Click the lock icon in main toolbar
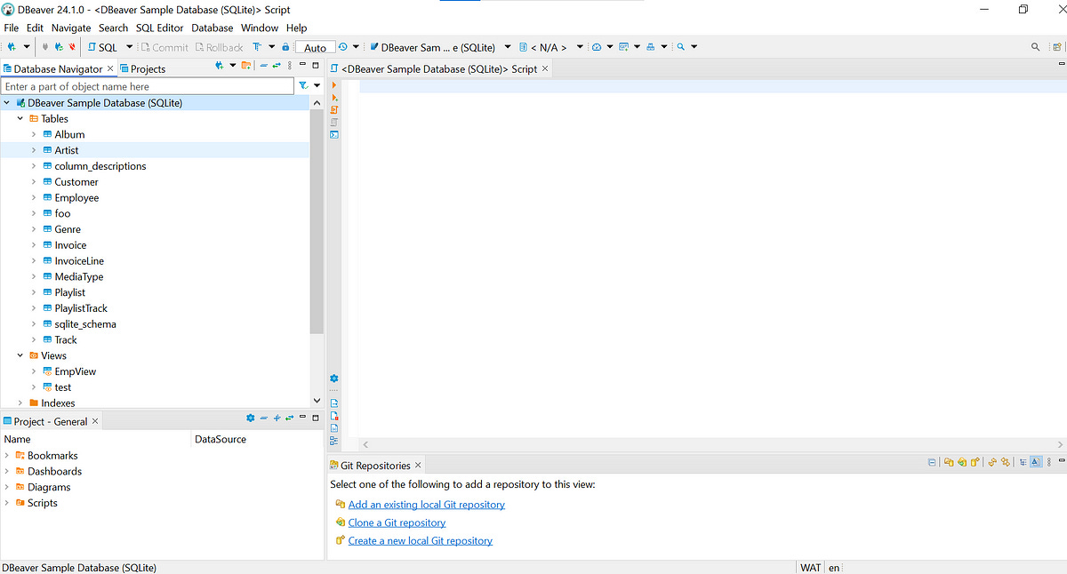 point(285,47)
